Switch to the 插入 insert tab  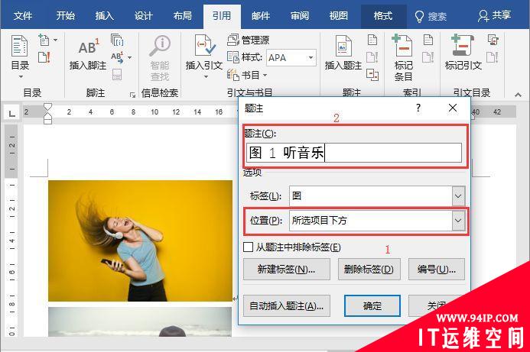tap(105, 15)
